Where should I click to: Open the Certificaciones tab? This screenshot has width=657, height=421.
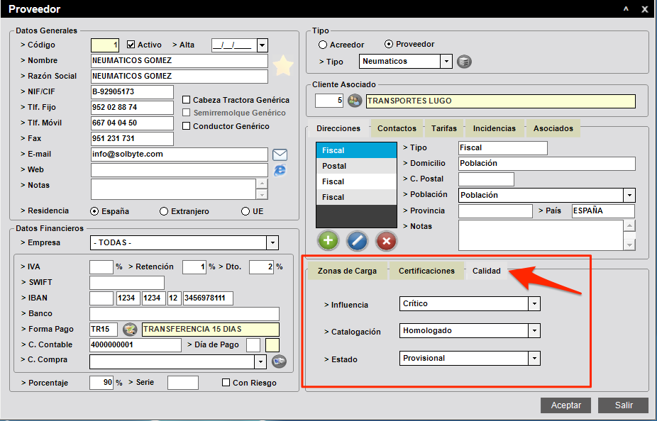pos(426,271)
